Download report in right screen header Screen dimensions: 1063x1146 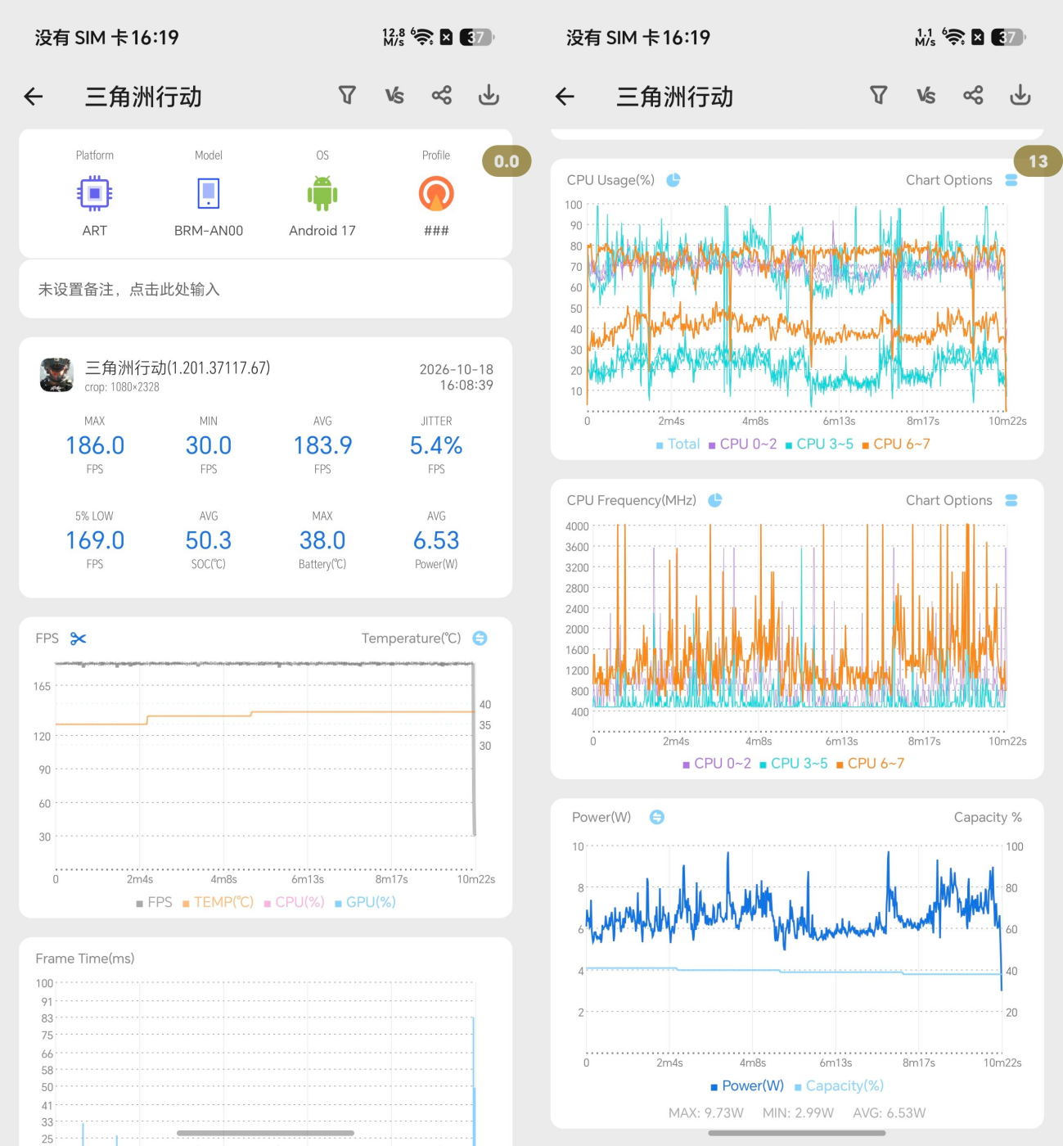1020,96
